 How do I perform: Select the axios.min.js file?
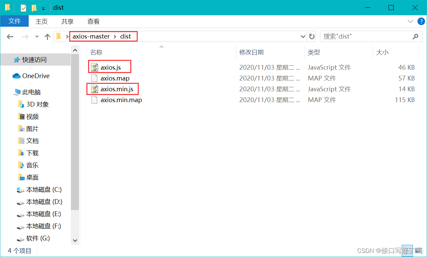pyautogui.click(x=117, y=89)
